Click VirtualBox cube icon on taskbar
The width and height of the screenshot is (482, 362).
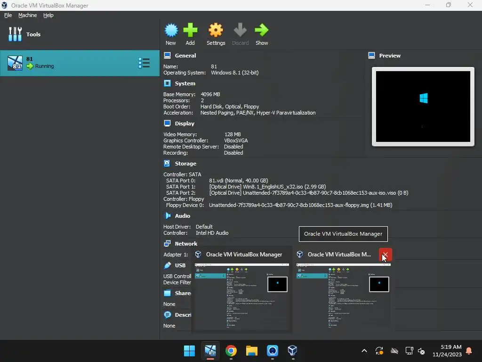(292, 350)
